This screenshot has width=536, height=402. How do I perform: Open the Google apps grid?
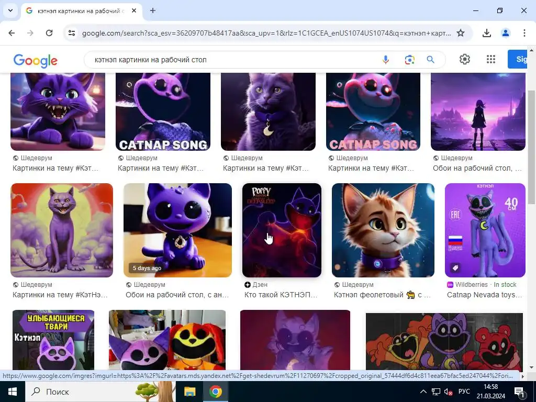click(x=491, y=60)
